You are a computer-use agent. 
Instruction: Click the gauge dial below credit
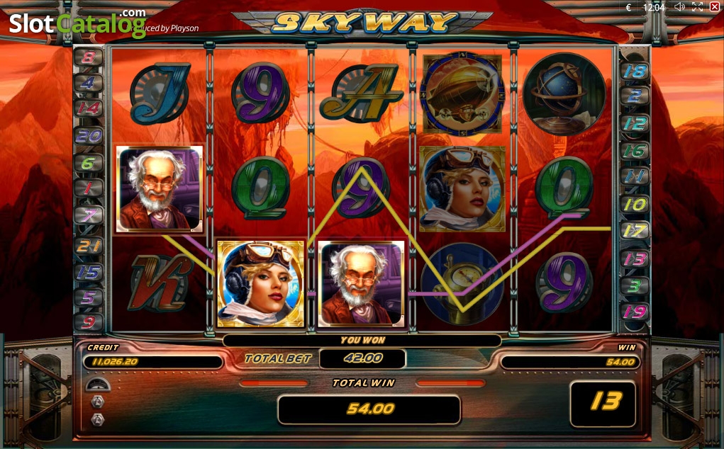[x=97, y=384]
